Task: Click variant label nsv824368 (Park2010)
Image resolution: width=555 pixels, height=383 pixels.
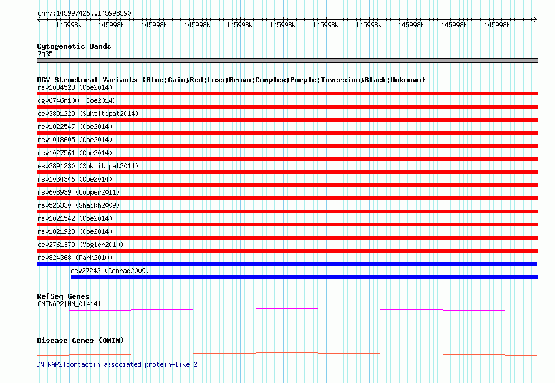Action: tap(75, 258)
